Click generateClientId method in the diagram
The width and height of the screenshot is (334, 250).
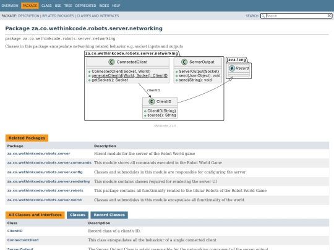[129, 76]
